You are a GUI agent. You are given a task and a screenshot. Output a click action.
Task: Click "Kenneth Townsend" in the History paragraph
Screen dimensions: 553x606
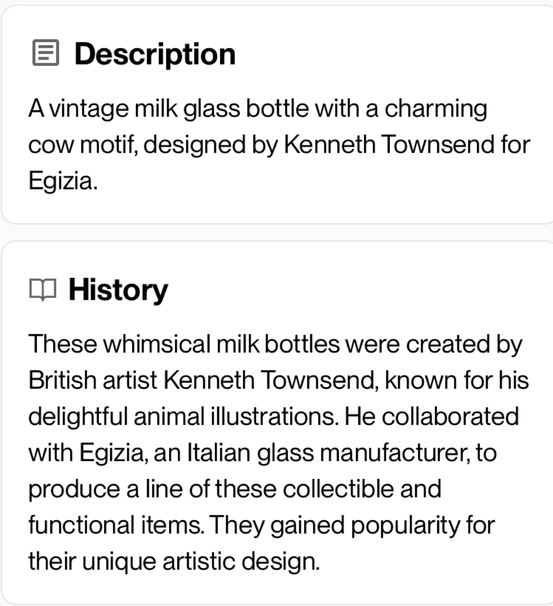(268, 380)
